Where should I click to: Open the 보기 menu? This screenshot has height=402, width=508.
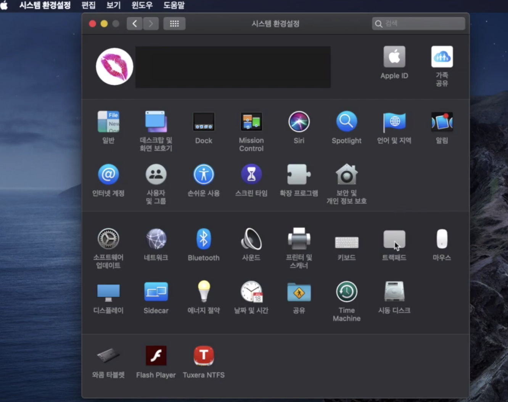click(113, 5)
